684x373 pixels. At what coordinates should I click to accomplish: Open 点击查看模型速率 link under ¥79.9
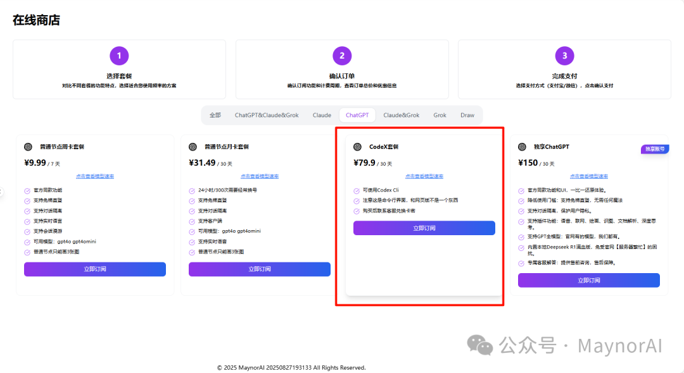(424, 176)
